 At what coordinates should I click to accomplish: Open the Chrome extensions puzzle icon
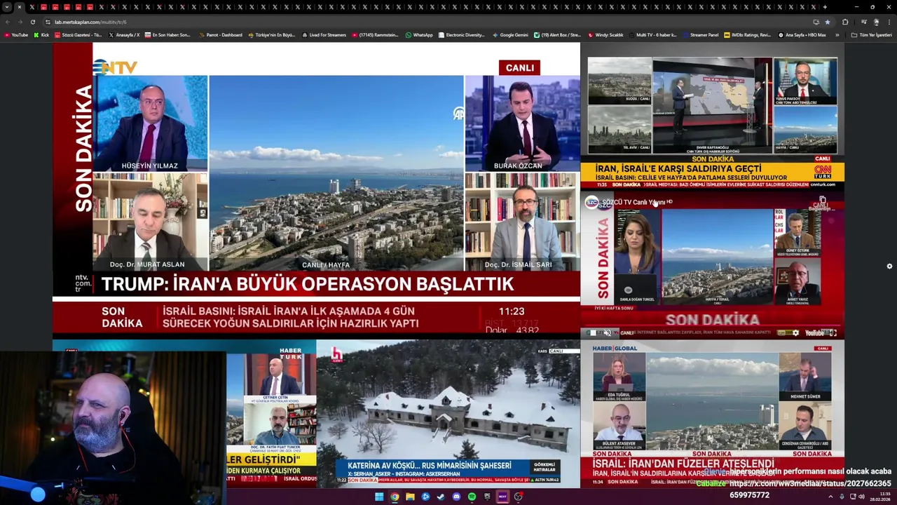click(845, 22)
